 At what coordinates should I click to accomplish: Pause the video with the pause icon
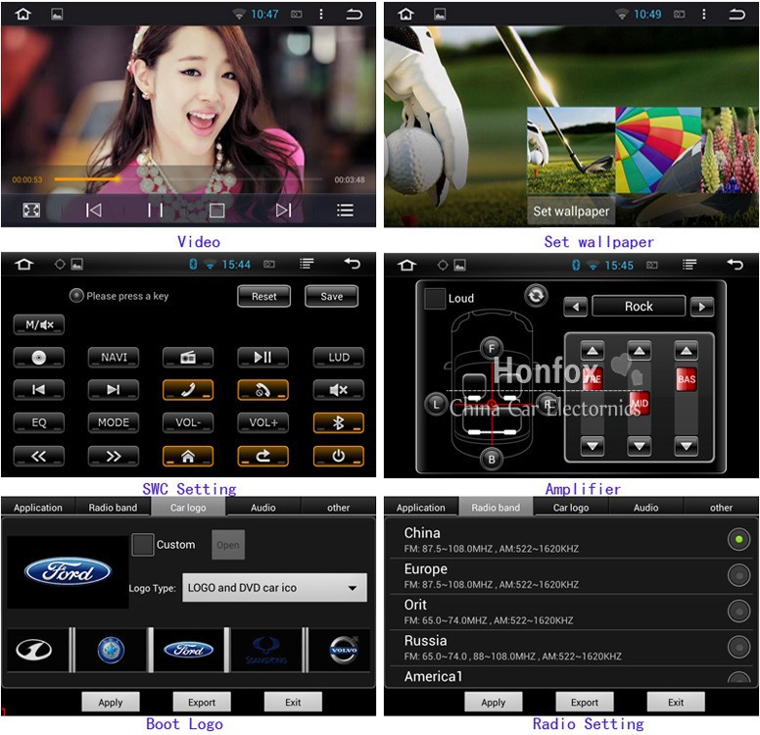click(155, 210)
